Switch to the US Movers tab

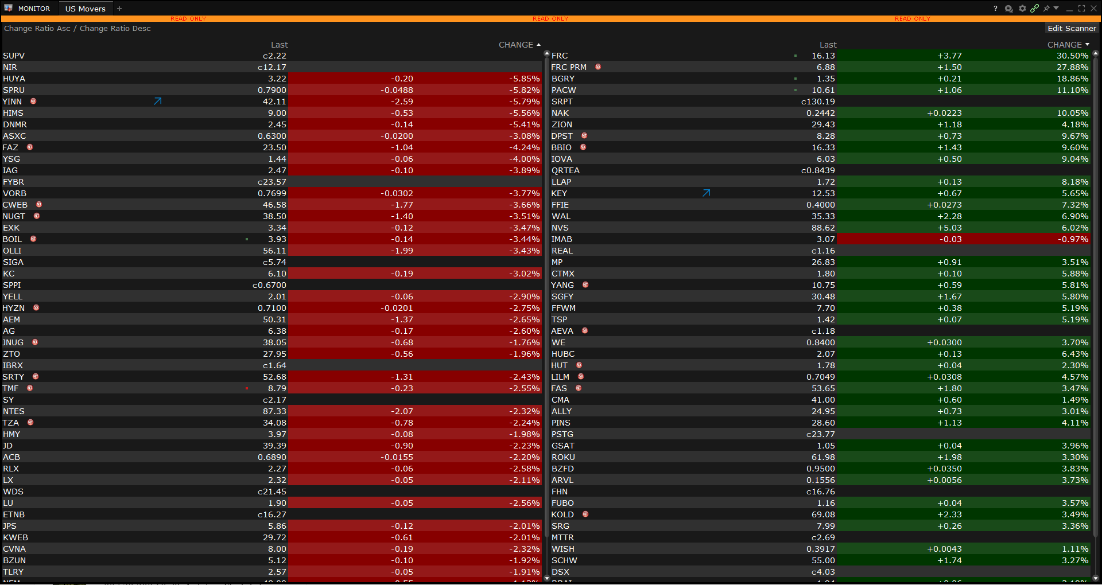(x=86, y=9)
